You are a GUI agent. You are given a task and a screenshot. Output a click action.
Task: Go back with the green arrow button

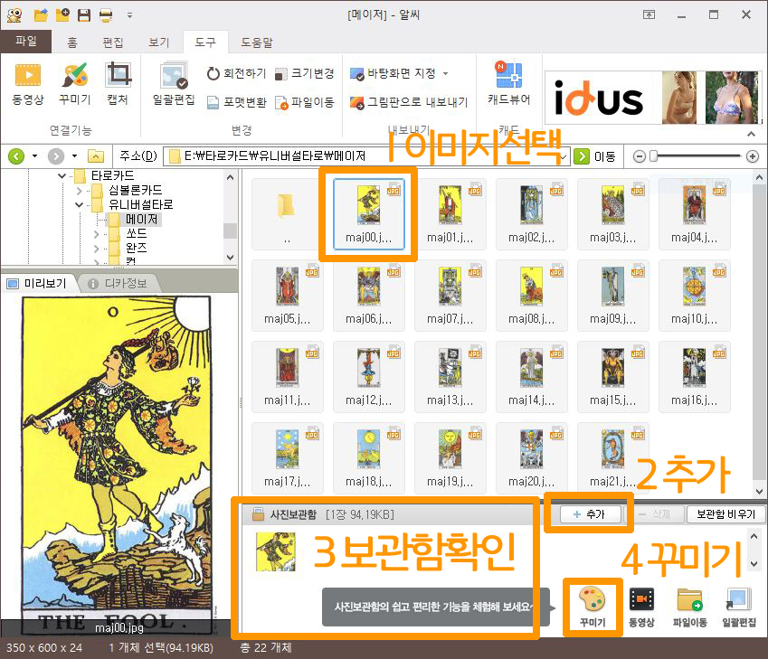pos(16,156)
